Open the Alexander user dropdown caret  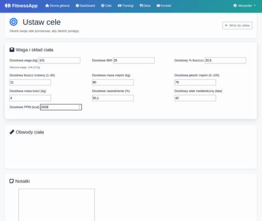pos(255,6)
